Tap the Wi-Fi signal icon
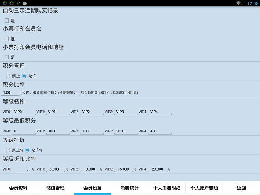This screenshot has width=260, height=195. point(239,3)
